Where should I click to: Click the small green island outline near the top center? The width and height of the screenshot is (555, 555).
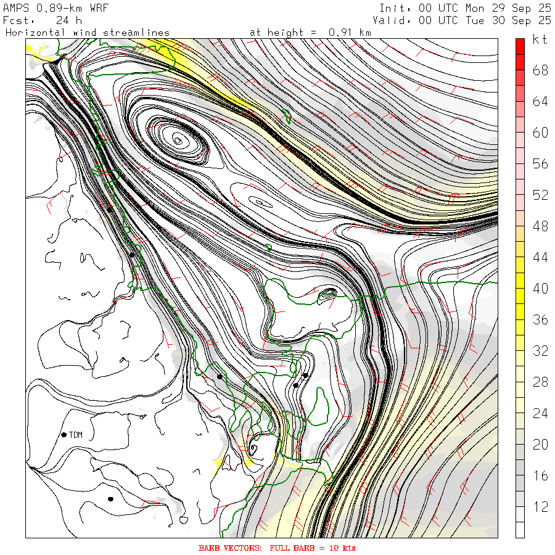pos(287,117)
